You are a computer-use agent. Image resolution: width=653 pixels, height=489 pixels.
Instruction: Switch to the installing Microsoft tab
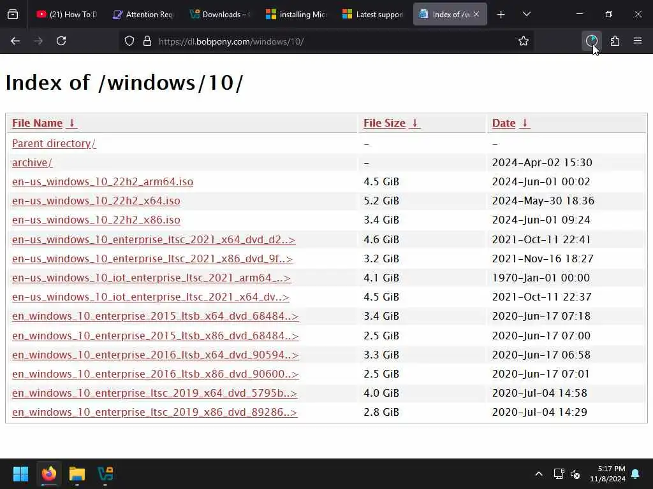tap(297, 15)
